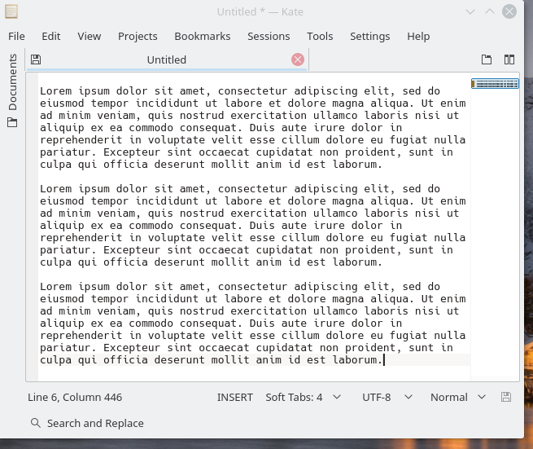Click the title bar down chevron button

click(x=470, y=11)
